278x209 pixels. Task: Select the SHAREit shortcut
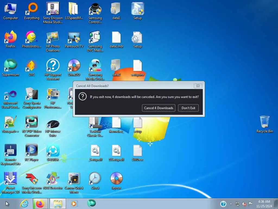[x=53, y=152]
